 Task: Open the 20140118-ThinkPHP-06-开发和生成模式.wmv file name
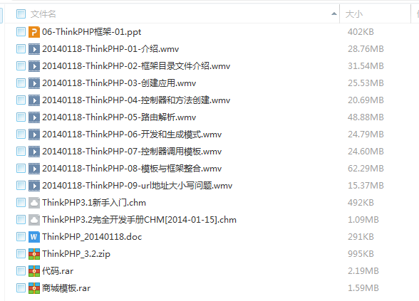tap(132, 134)
